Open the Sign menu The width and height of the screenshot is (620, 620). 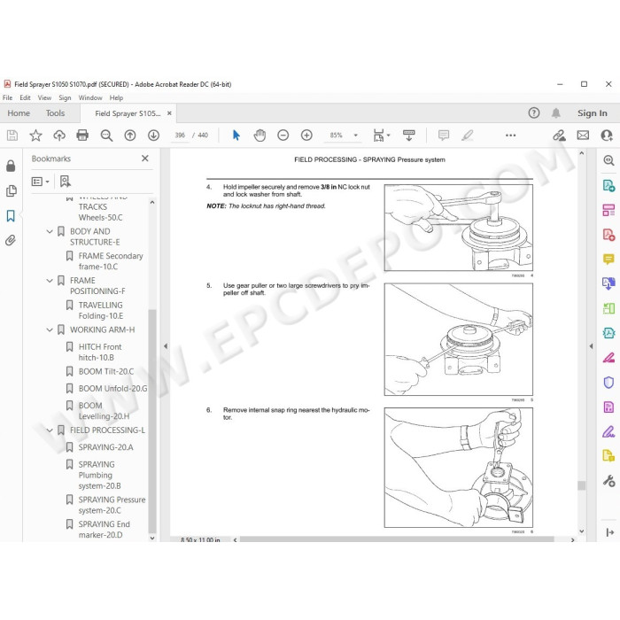click(x=65, y=97)
